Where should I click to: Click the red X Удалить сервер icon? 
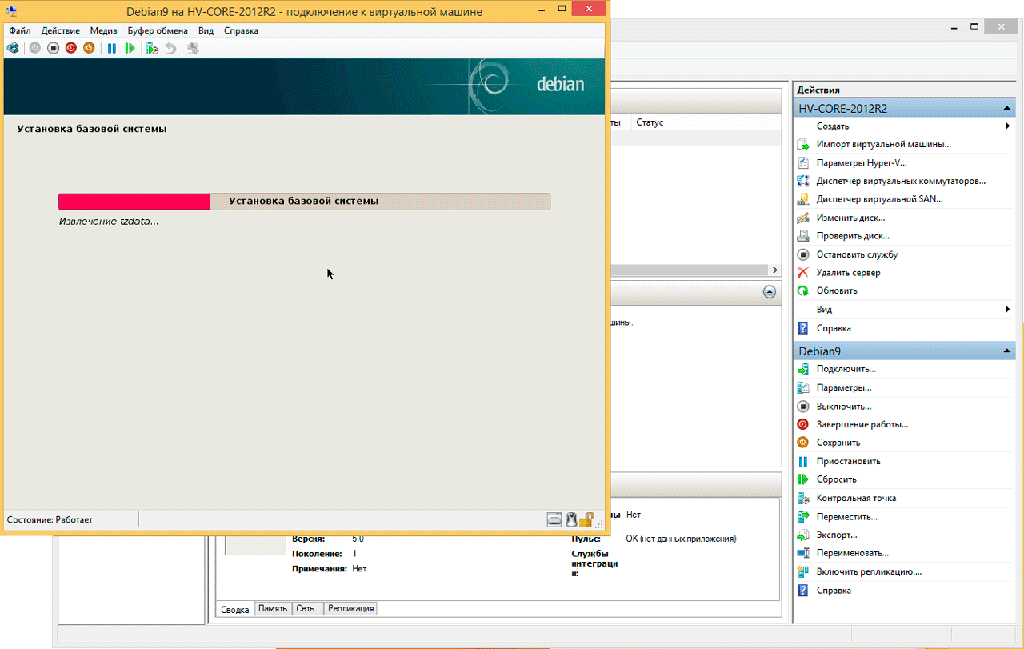[x=803, y=273]
